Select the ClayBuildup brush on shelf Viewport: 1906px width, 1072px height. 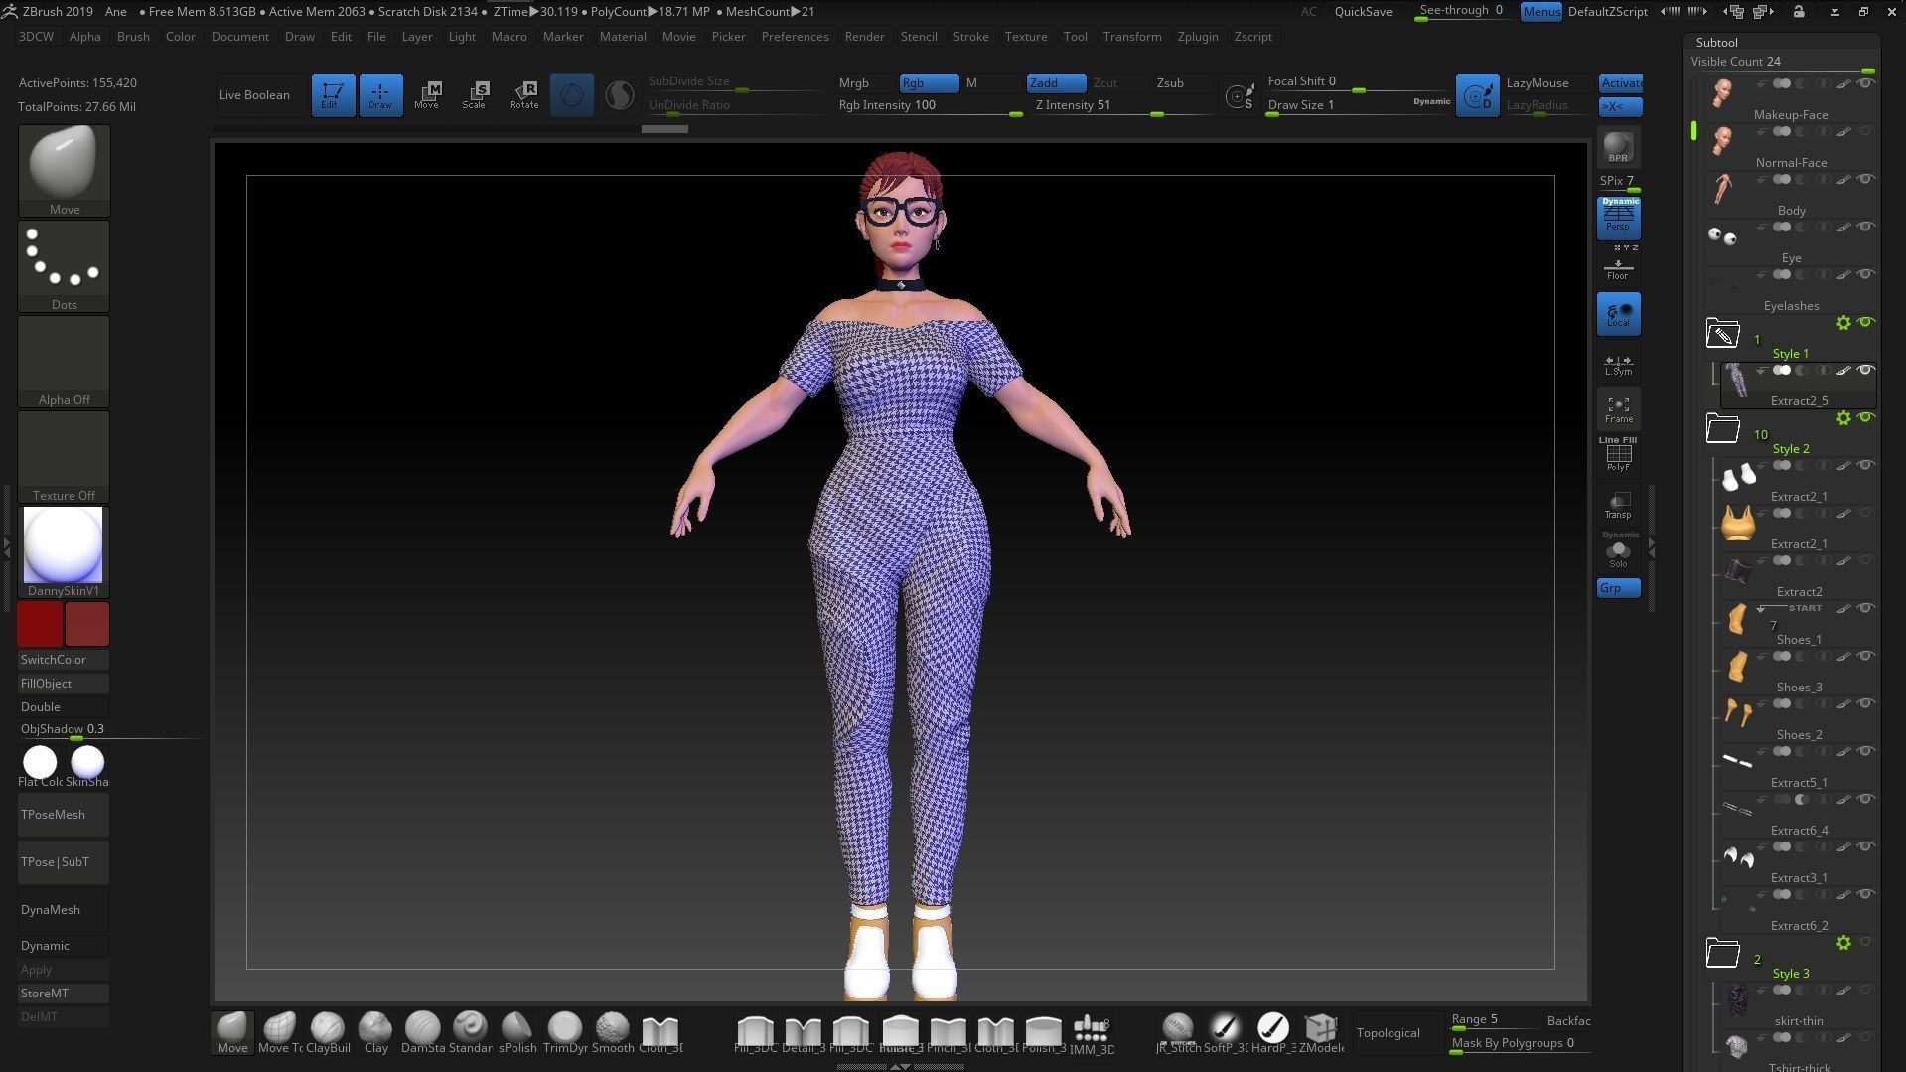pos(328,1033)
